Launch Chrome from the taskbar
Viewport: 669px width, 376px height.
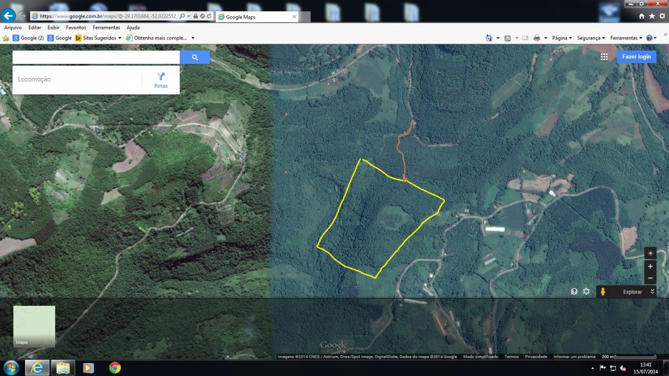(115, 368)
